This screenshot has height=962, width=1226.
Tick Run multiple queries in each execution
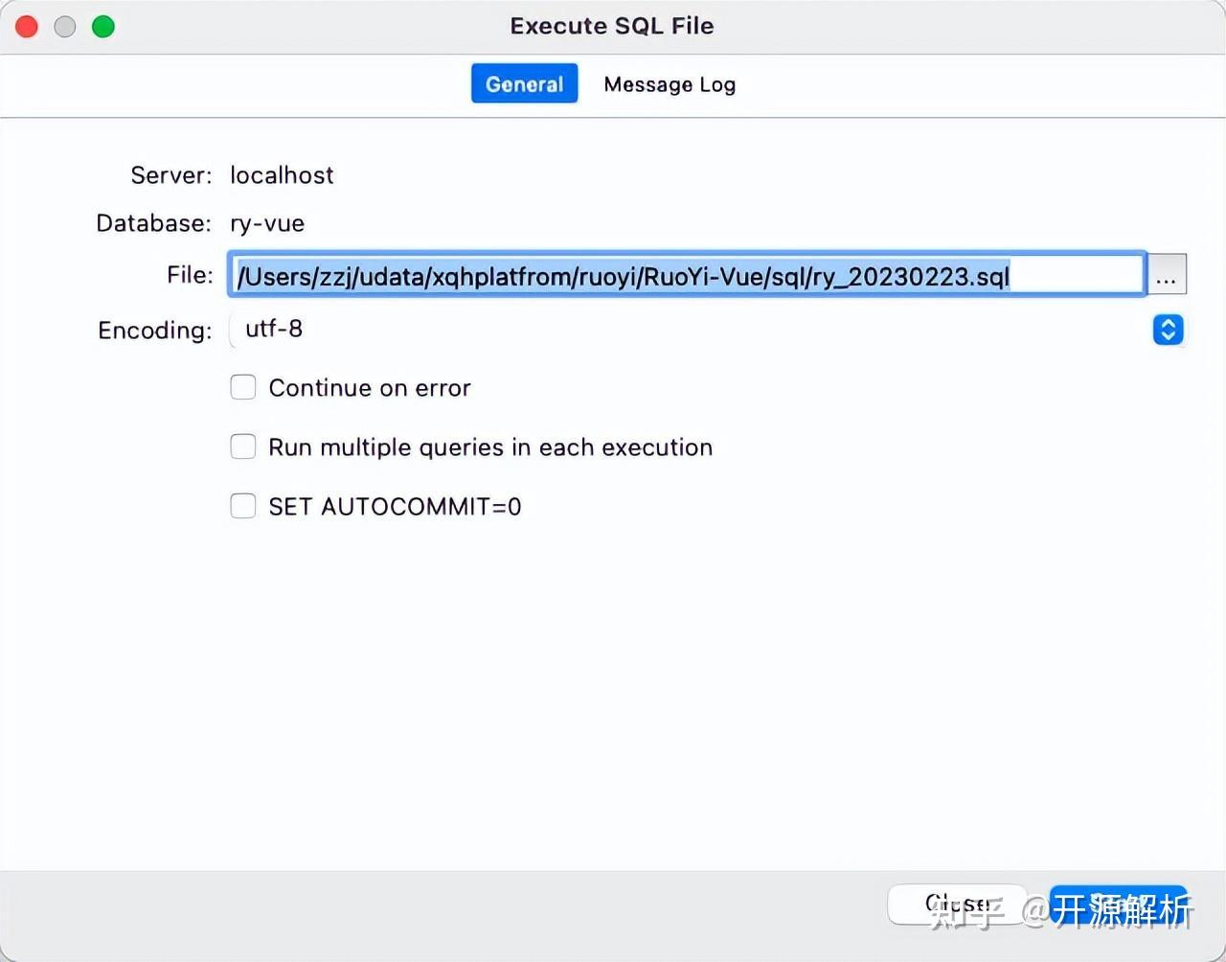(243, 447)
